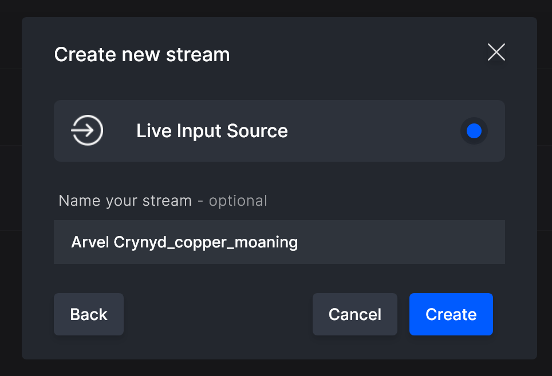
Task: Cancel the stream creation
Action: (355, 314)
